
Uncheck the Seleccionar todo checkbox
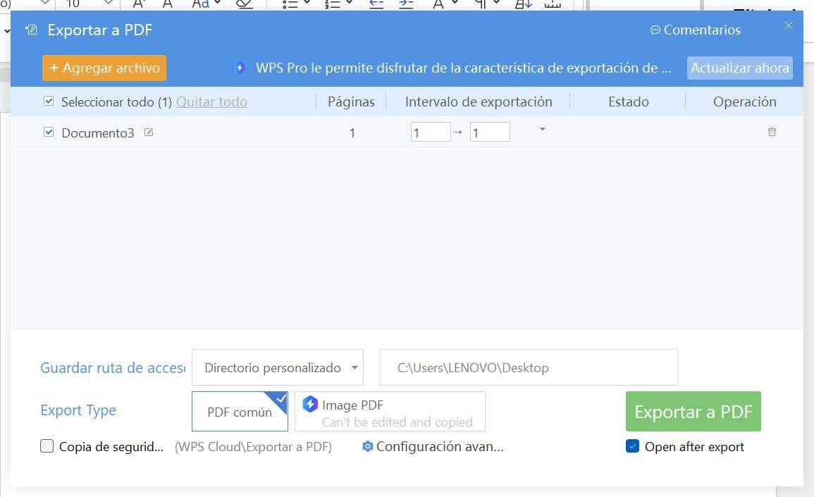(49, 101)
